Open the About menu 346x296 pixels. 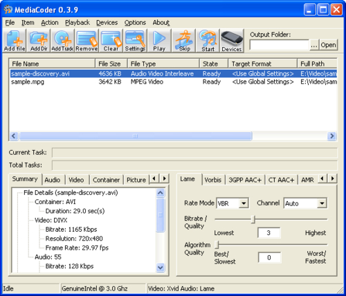[161, 23]
